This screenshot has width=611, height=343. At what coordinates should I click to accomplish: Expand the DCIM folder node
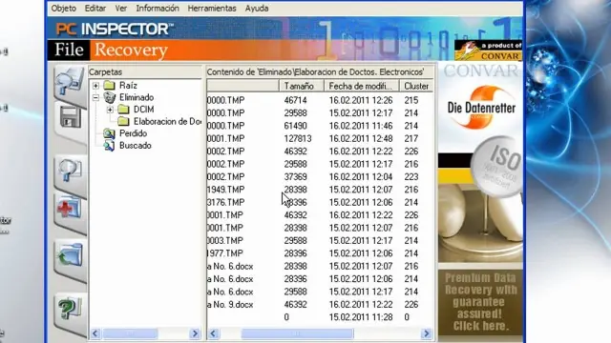click(x=110, y=110)
